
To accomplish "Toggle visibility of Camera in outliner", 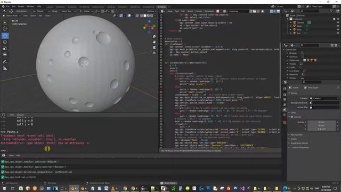I will (x=338, y=22).
